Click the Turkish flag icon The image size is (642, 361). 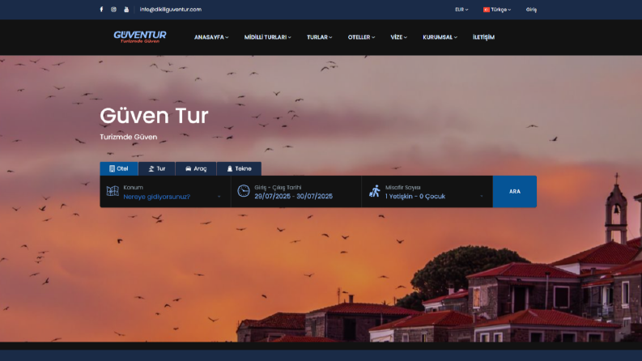click(x=486, y=10)
